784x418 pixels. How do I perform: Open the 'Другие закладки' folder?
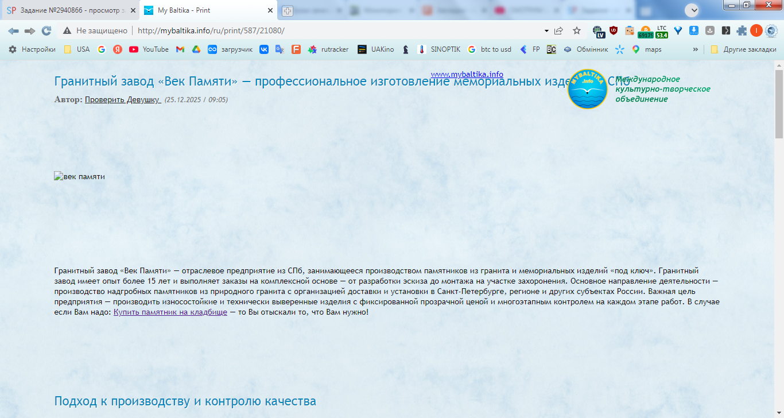[743, 49]
